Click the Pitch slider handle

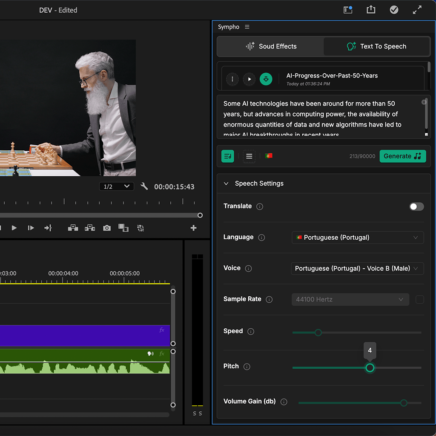click(370, 367)
